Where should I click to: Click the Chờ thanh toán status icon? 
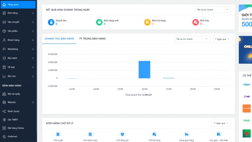pyautogui.click(x=90, y=134)
